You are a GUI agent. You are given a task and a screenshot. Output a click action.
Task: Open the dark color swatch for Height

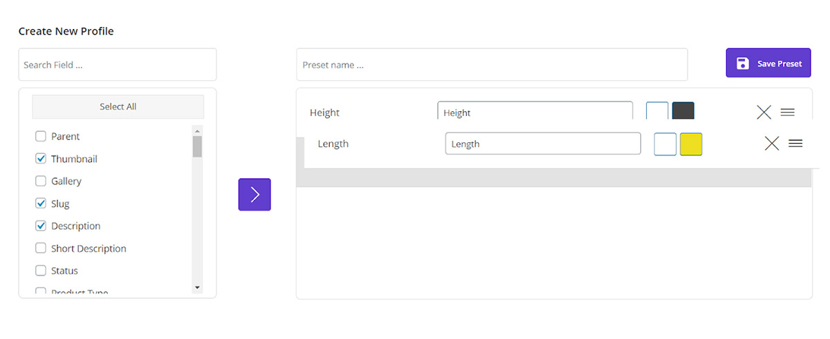click(683, 110)
